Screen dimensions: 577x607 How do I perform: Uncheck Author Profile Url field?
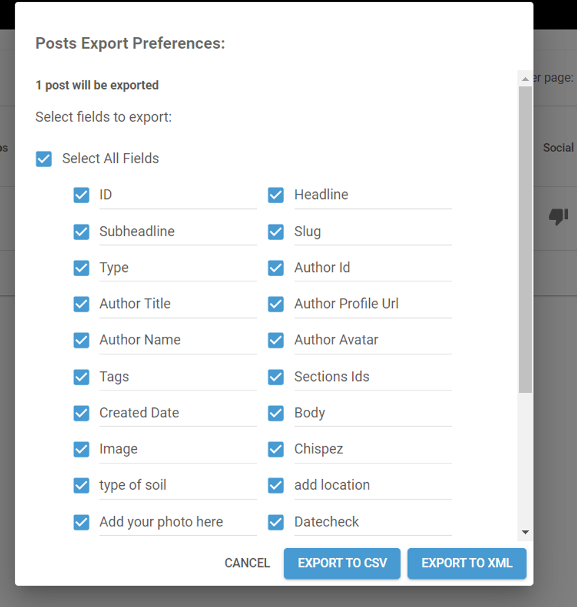[x=276, y=304]
